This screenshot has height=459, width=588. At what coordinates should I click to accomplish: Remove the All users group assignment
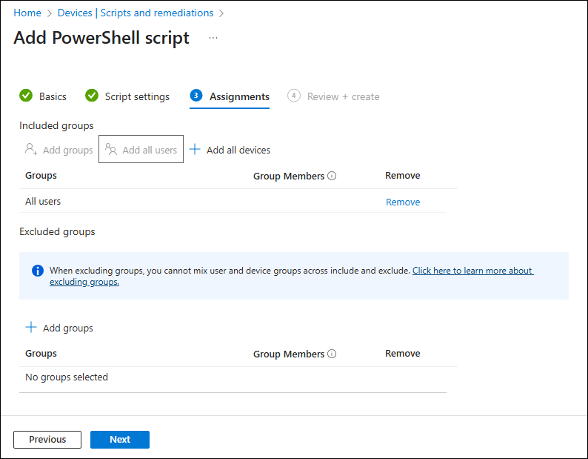[x=403, y=202]
